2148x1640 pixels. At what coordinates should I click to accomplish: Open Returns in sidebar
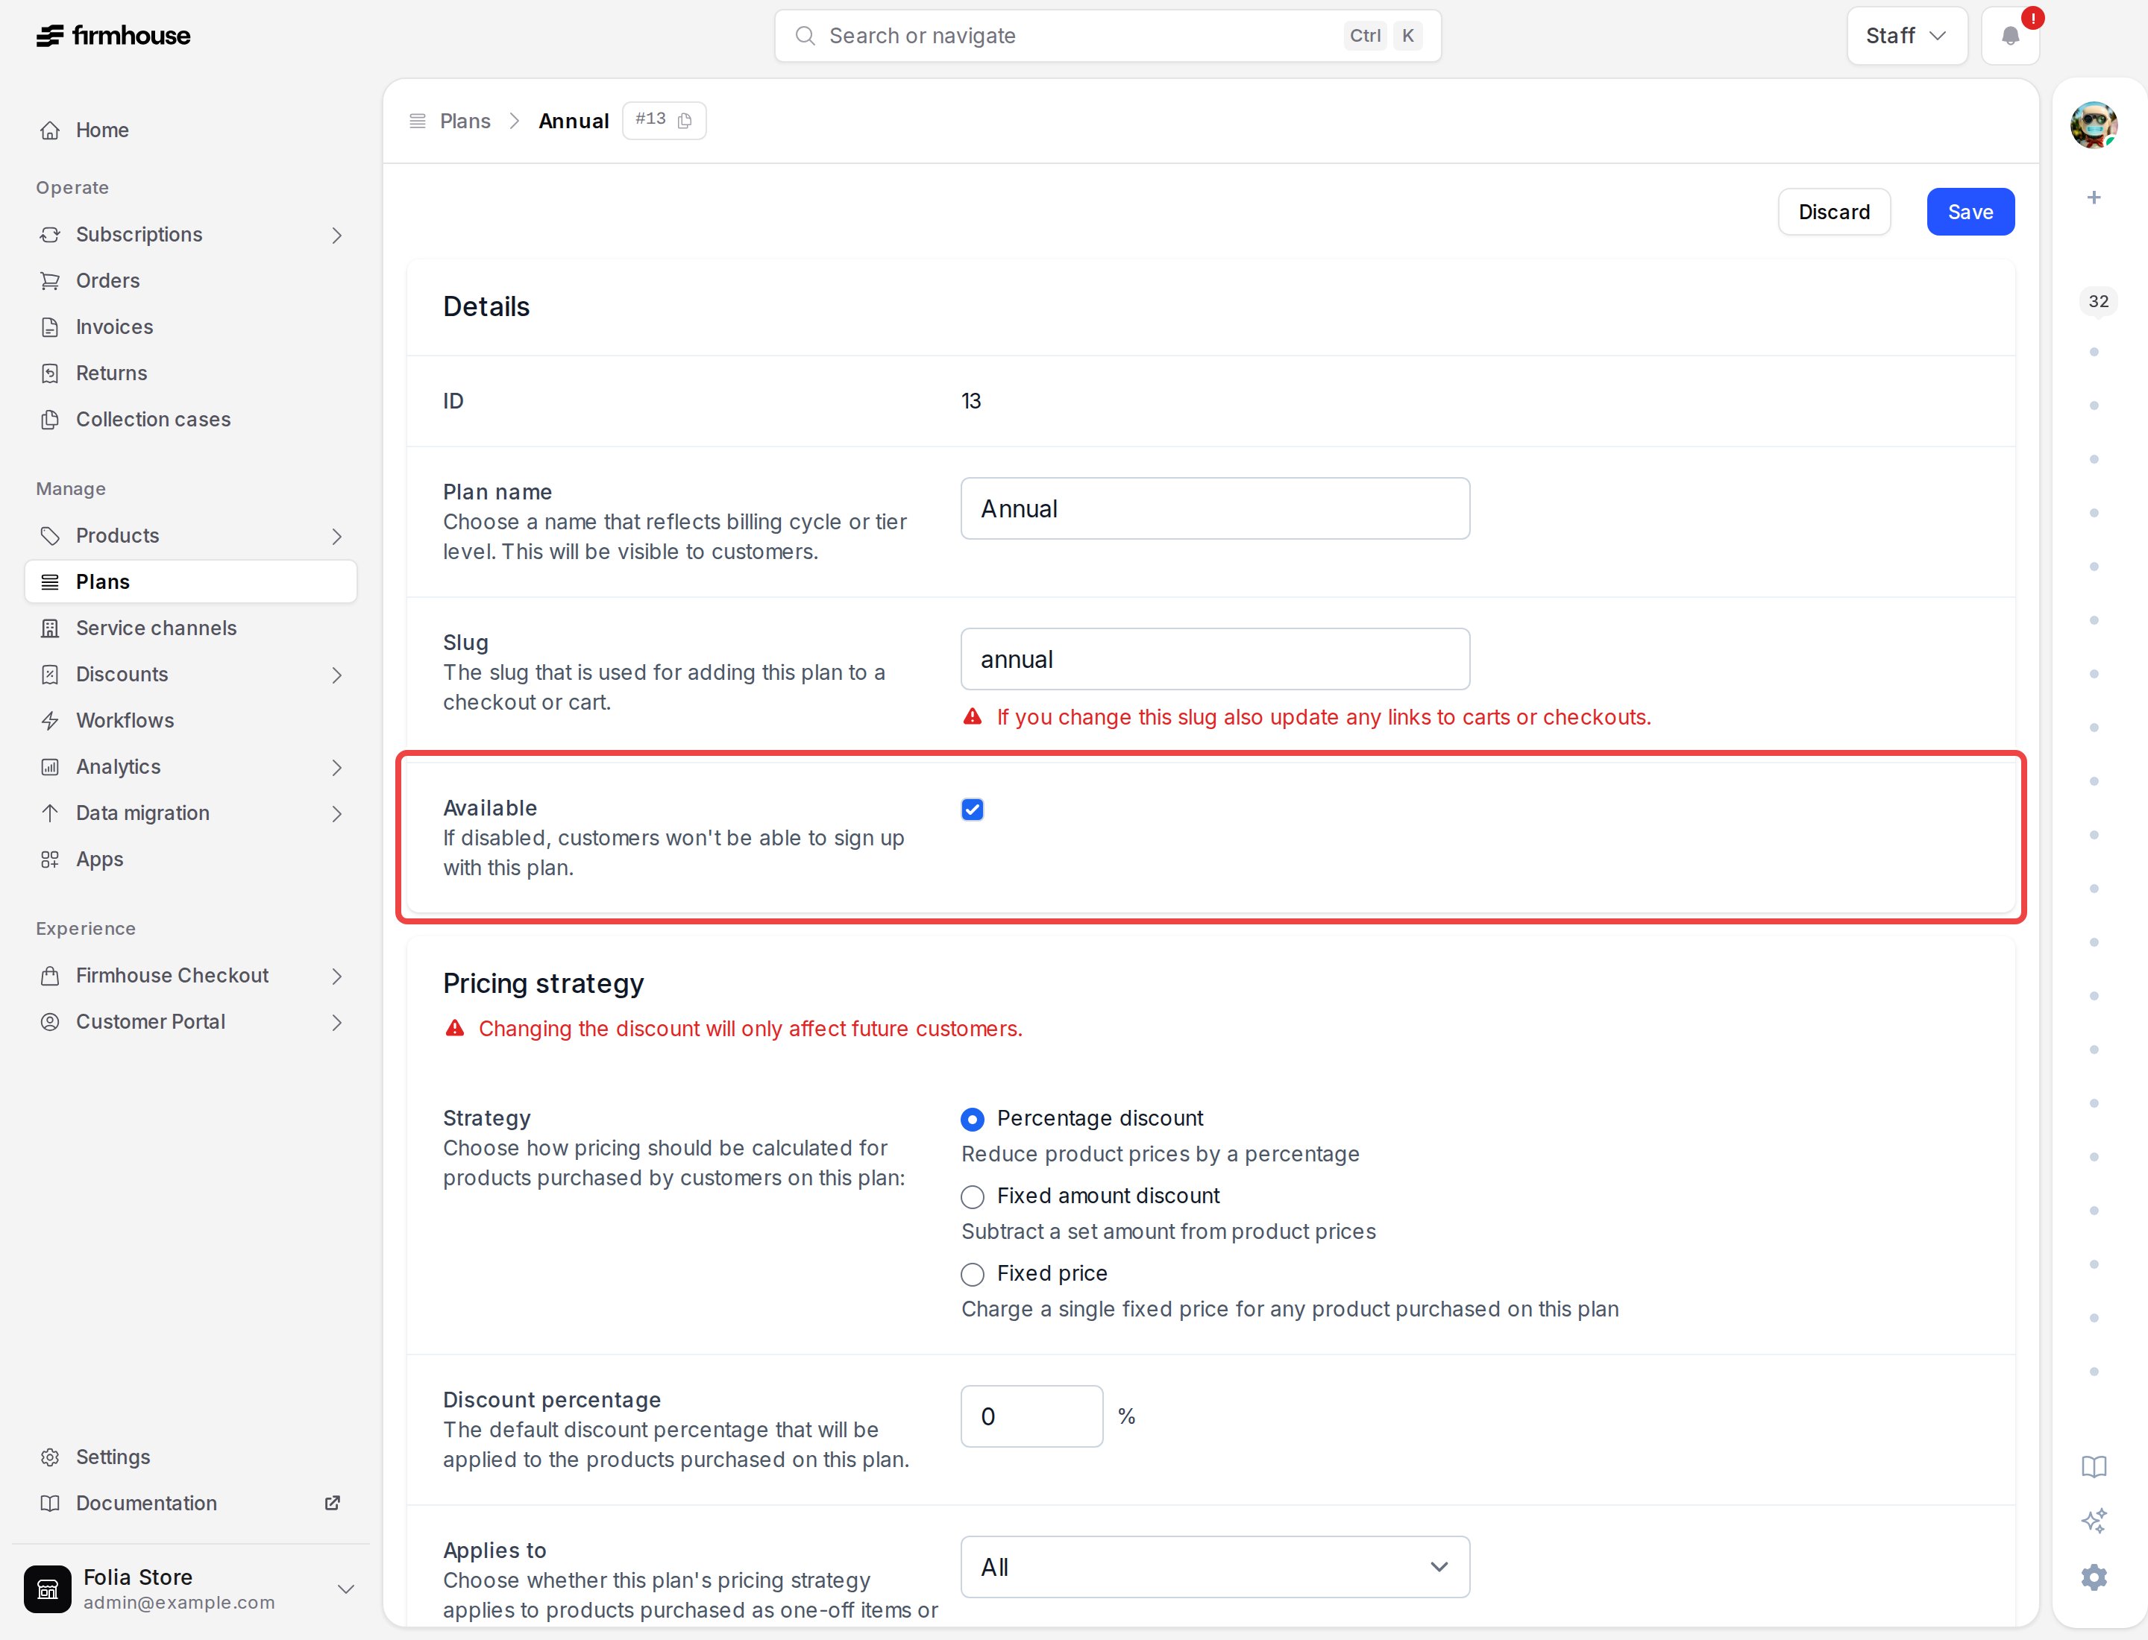pyautogui.click(x=190, y=374)
